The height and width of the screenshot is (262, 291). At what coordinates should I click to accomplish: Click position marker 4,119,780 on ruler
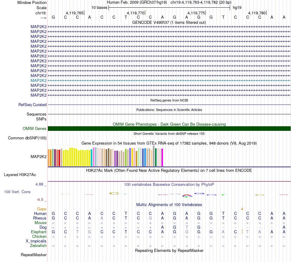point(257,13)
